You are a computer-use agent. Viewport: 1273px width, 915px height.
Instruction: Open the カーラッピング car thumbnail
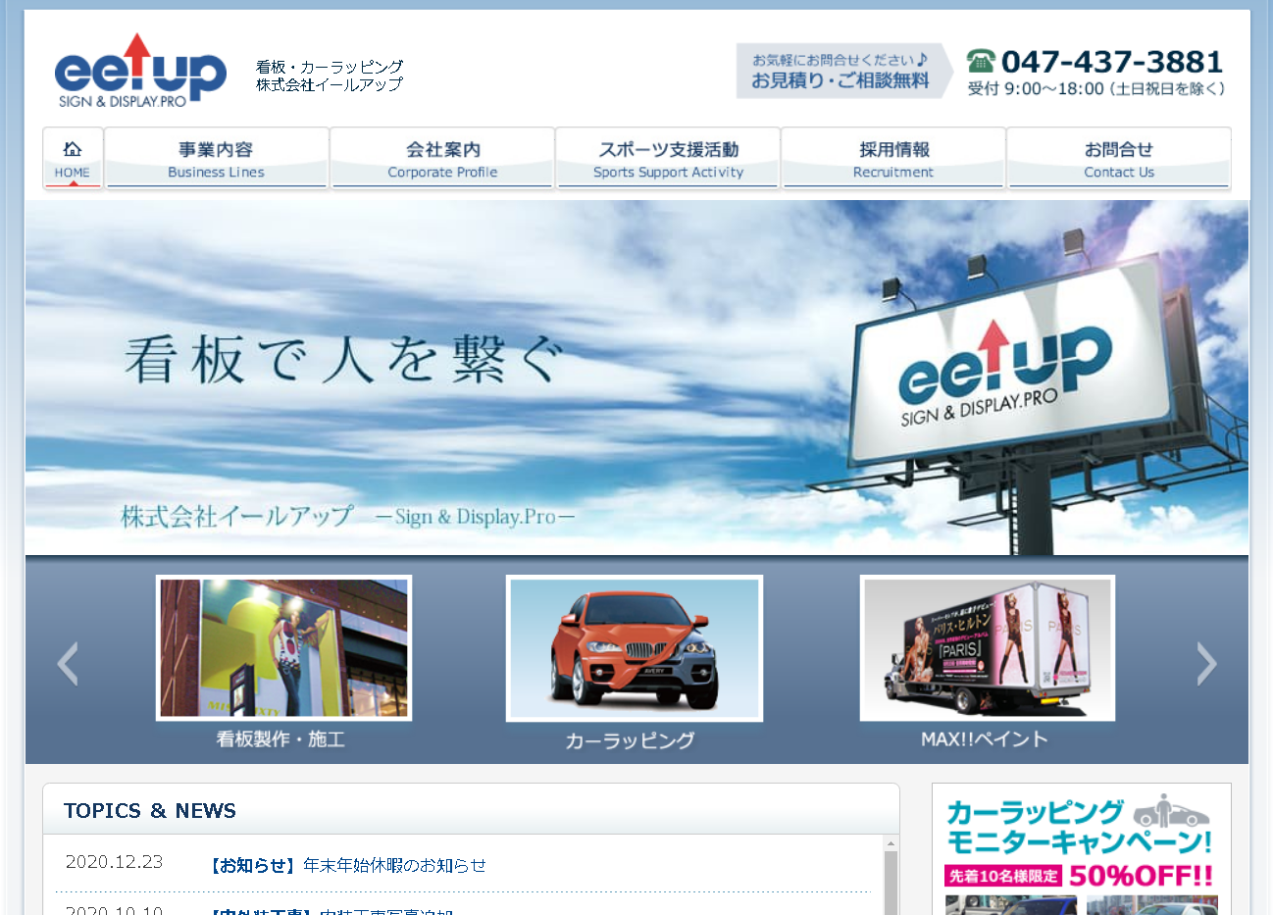tap(634, 648)
